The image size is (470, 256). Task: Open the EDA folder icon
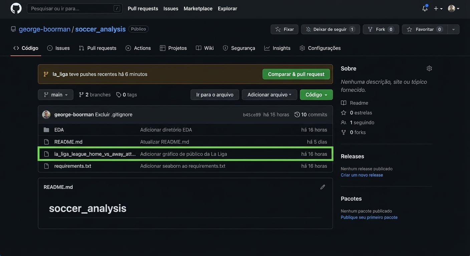coord(46,130)
